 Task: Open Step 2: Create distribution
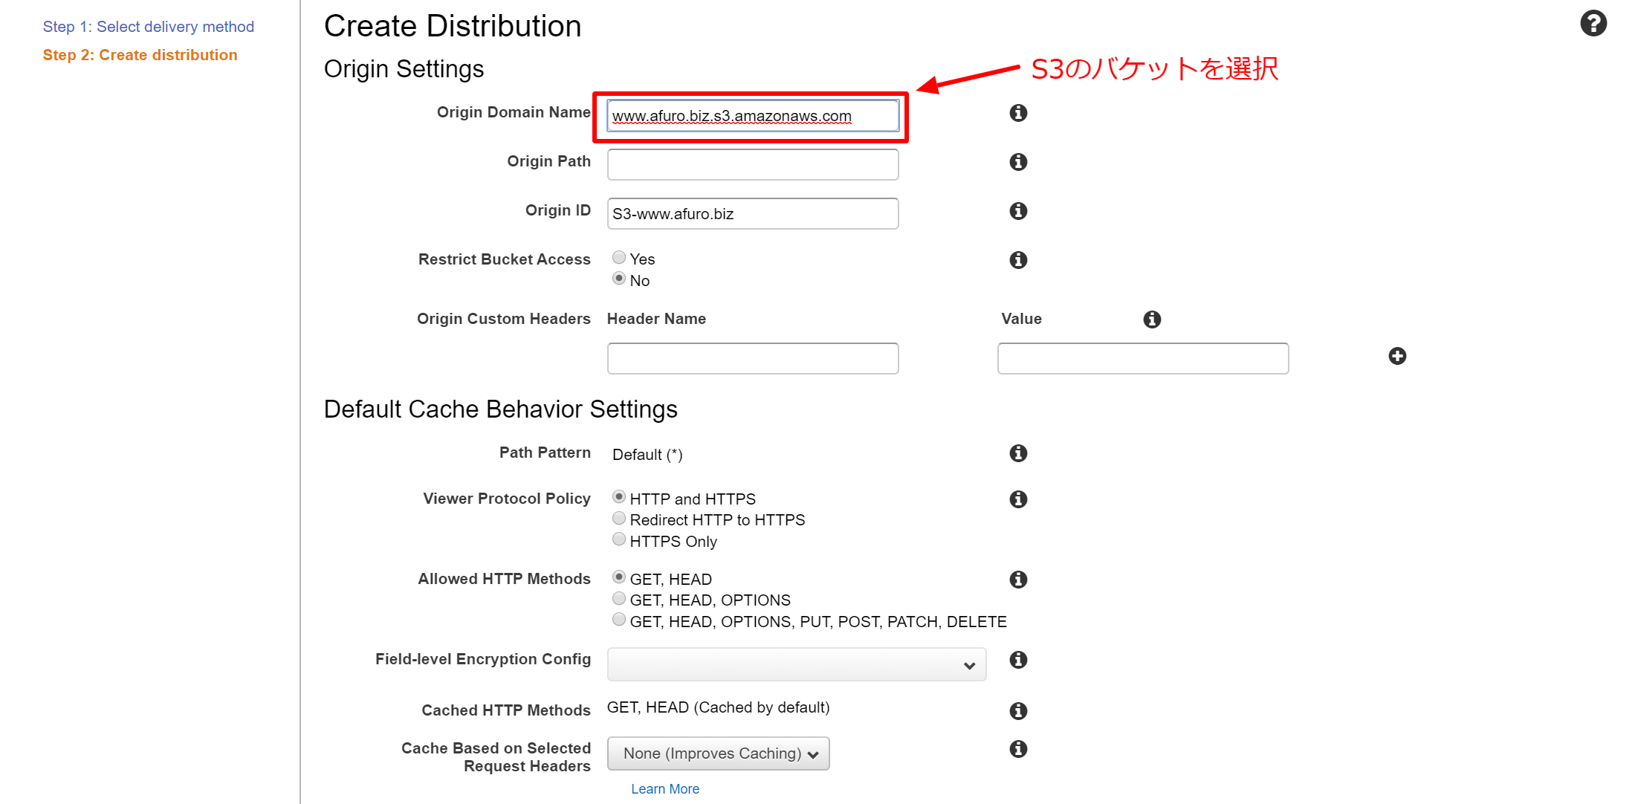pyautogui.click(x=140, y=55)
